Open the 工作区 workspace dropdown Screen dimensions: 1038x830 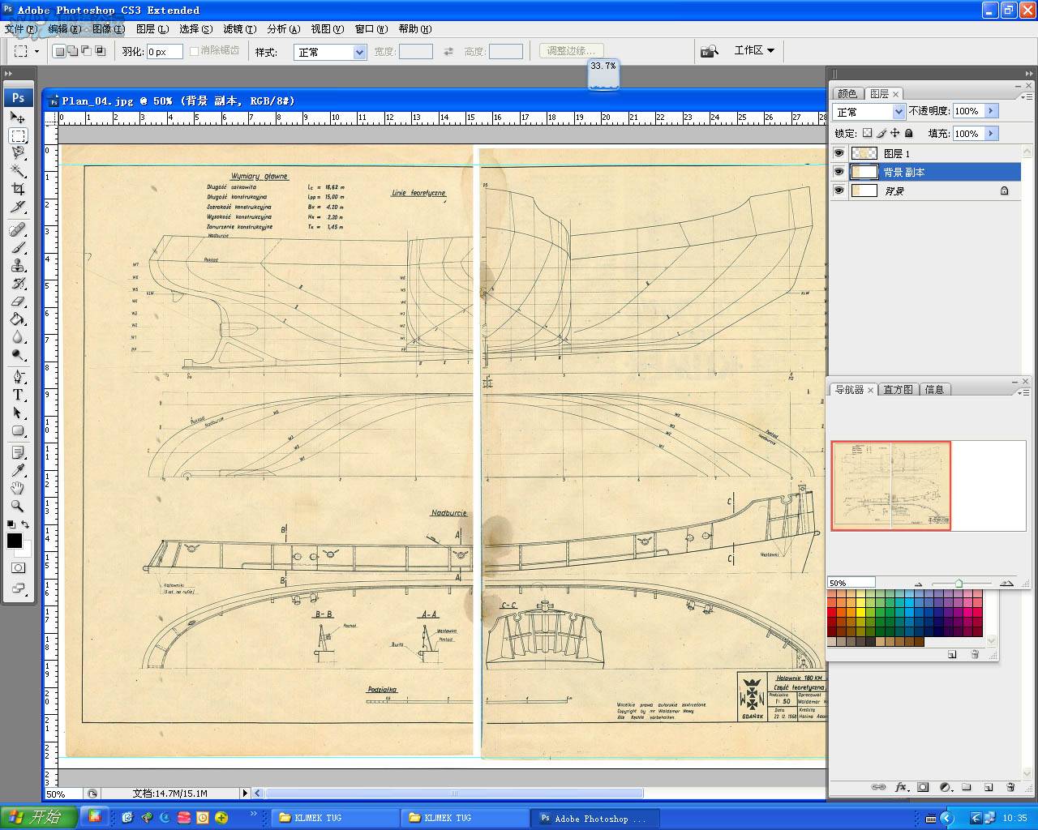pyautogui.click(x=754, y=50)
